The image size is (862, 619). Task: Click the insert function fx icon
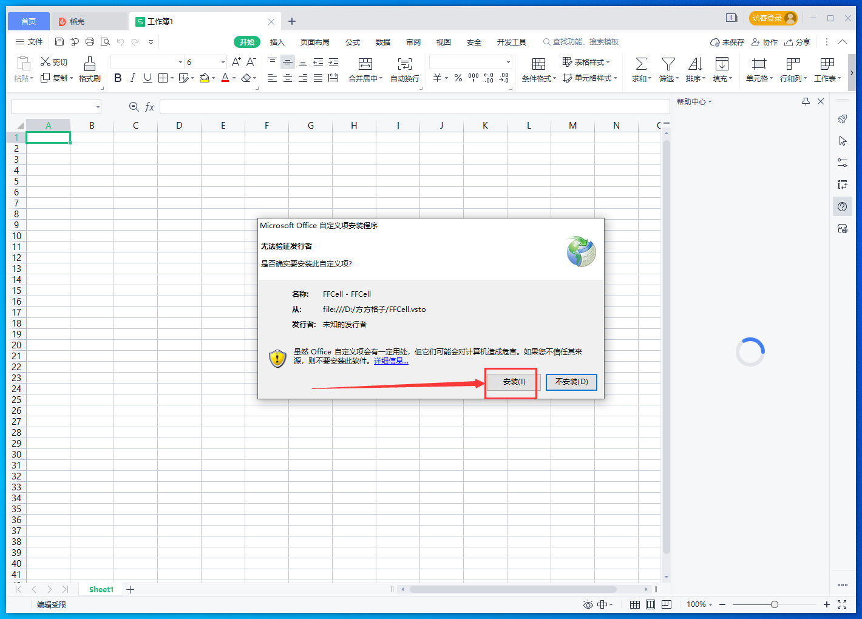(149, 107)
